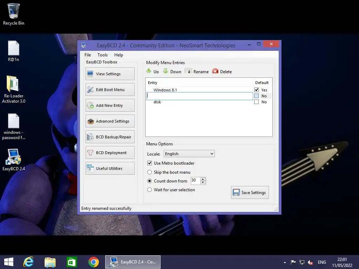Viewport: 359px width, 269px height.
Task: Minimize the EasyBCD window
Action: [x=249, y=44]
